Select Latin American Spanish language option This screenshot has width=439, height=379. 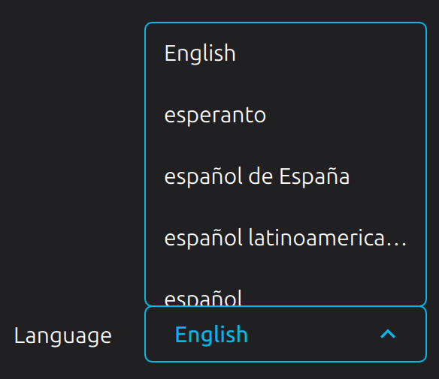pos(286,238)
